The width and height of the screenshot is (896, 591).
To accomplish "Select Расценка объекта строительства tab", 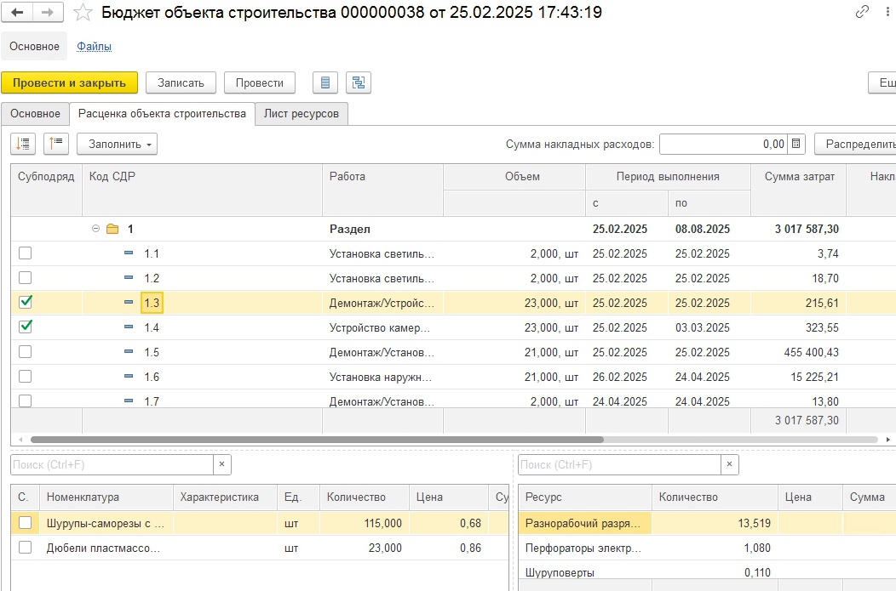I will point(162,113).
